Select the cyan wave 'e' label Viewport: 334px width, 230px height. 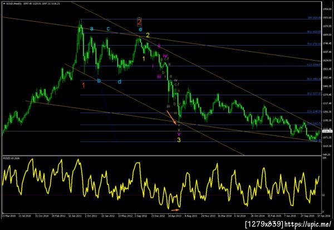tap(140, 30)
